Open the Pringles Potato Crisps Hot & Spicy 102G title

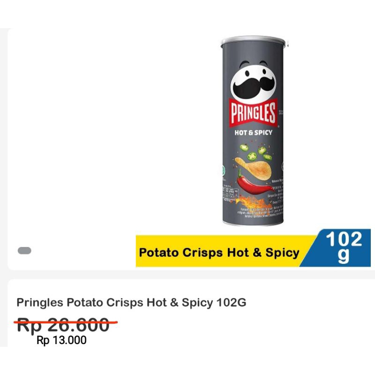pos(131,302)
